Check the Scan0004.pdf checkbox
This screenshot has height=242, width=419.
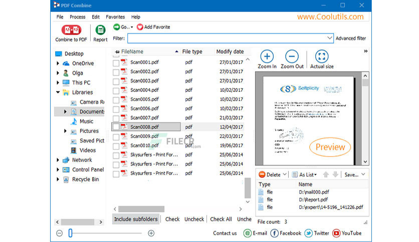click(x=116, y=91)
